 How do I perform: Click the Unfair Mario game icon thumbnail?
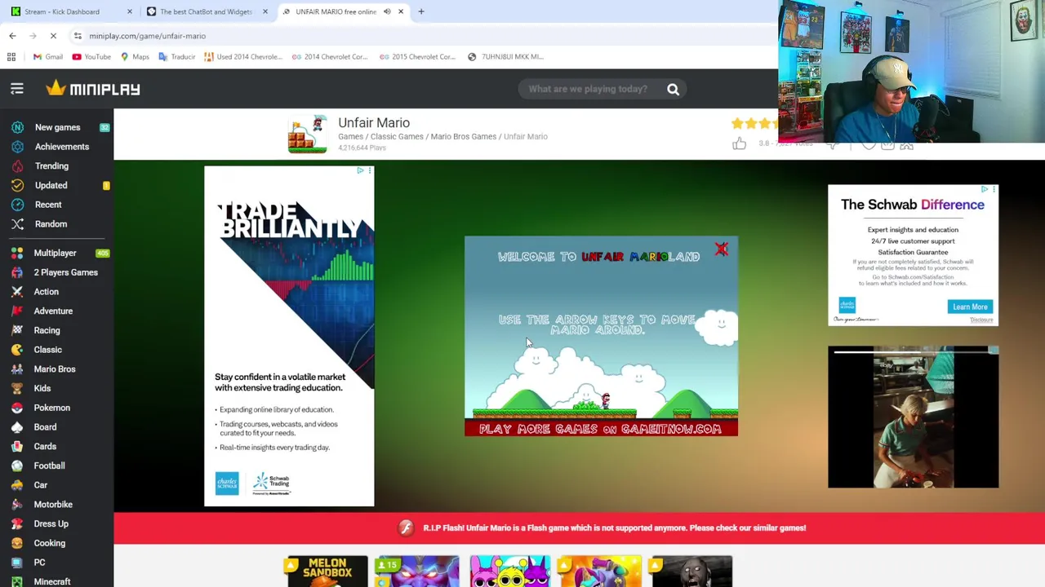tap(308, 135)
